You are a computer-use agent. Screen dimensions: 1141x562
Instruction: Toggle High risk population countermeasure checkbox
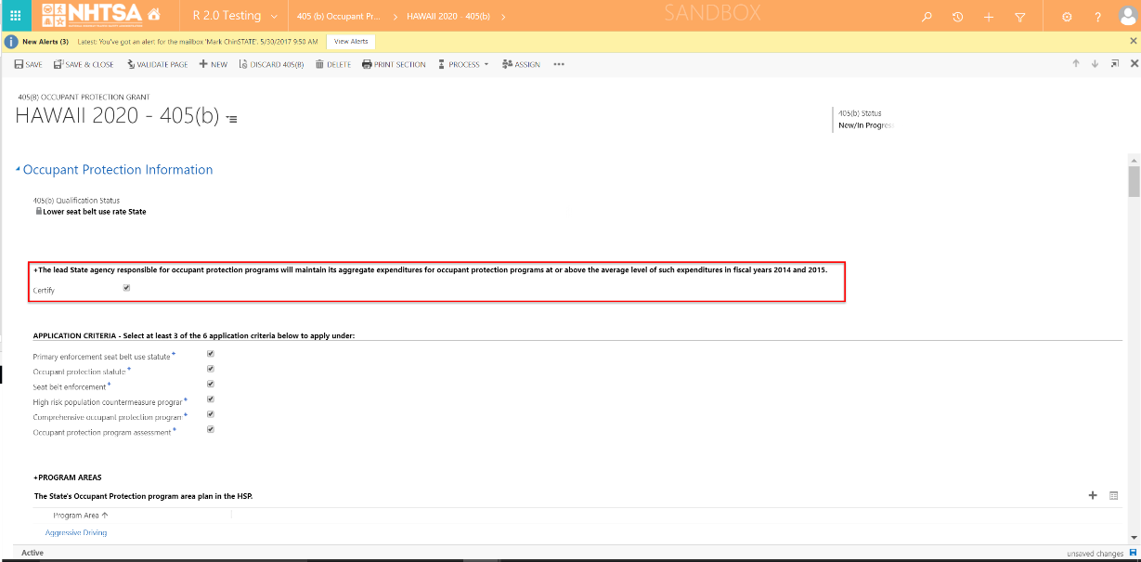tap(211, 399)
